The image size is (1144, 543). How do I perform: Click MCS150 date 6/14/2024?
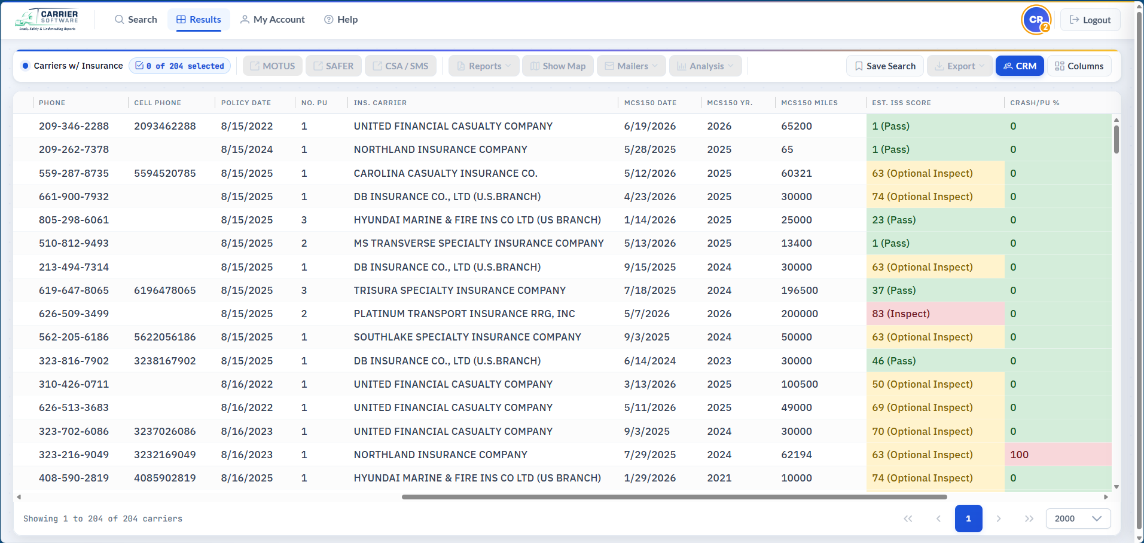tap(650, 361)
